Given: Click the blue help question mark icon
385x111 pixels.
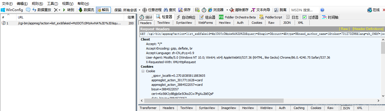Looking at the screenshot, I should (x=322, y=10).
